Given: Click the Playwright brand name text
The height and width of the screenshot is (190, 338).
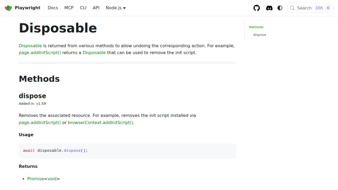Looking at the screenshot, I should (28, 8).
